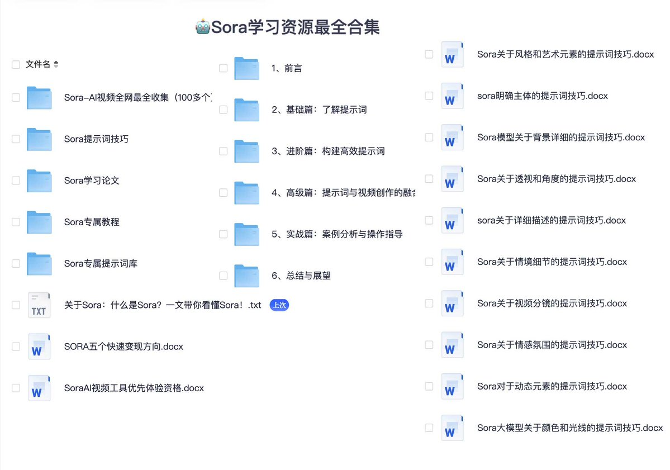Viewport: 670px width, 470px height.
Task: Click the TXT file icon for 关于Sora
Action: click(39, 305)
